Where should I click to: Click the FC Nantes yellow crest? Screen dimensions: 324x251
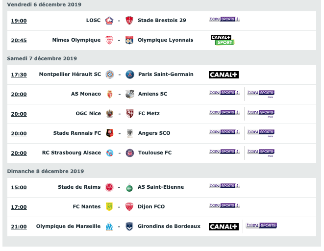(109, 206)
